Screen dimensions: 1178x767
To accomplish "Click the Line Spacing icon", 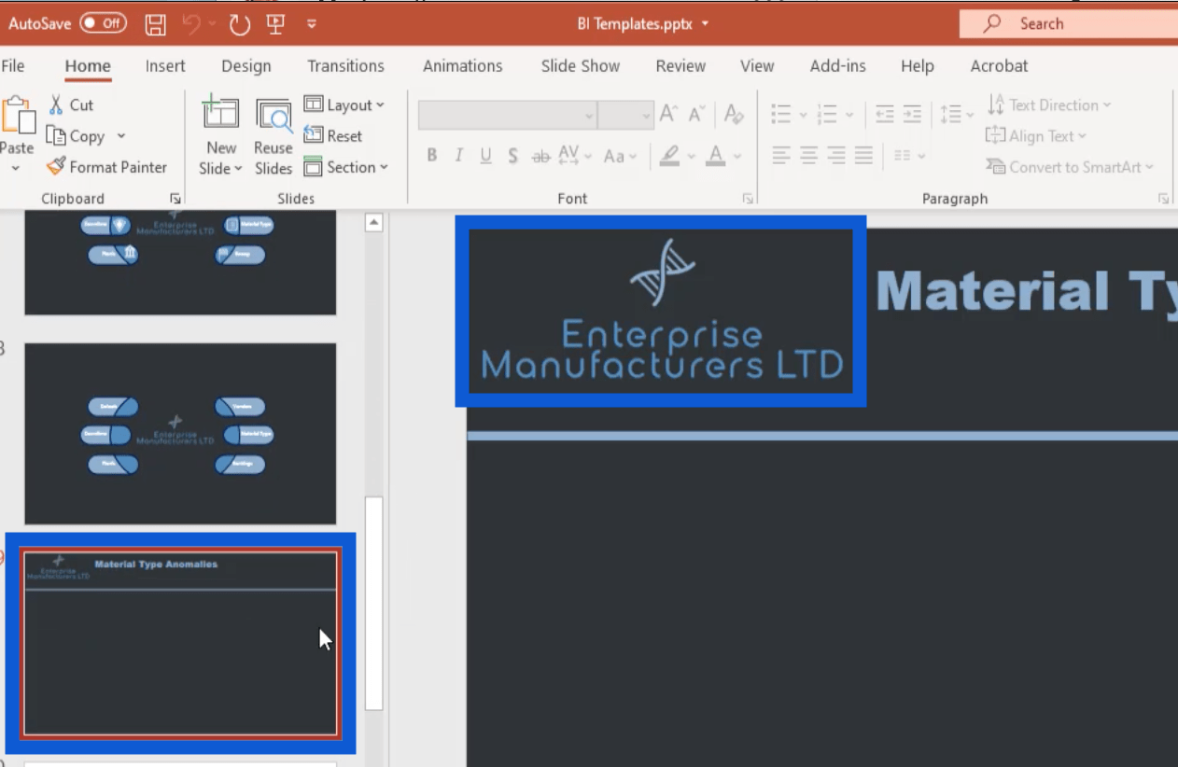I will click(x=950, y=115).
